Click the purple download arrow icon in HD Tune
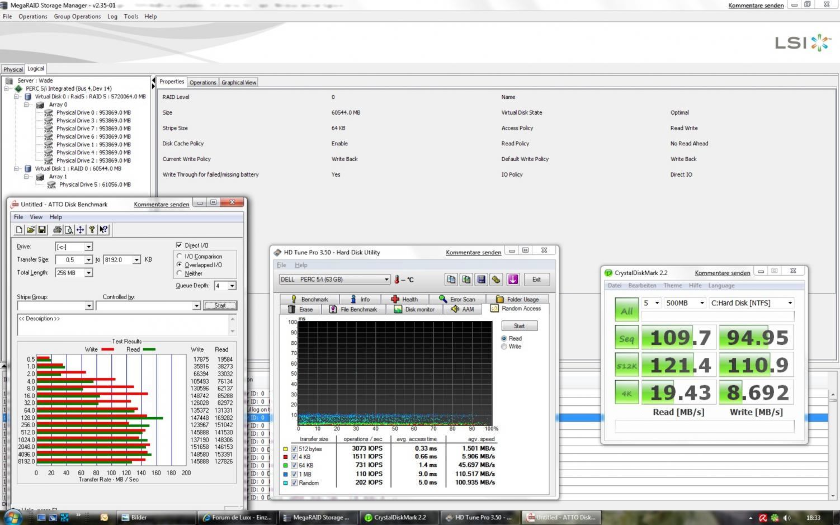The image size is (840, 525). pos(513,280)
